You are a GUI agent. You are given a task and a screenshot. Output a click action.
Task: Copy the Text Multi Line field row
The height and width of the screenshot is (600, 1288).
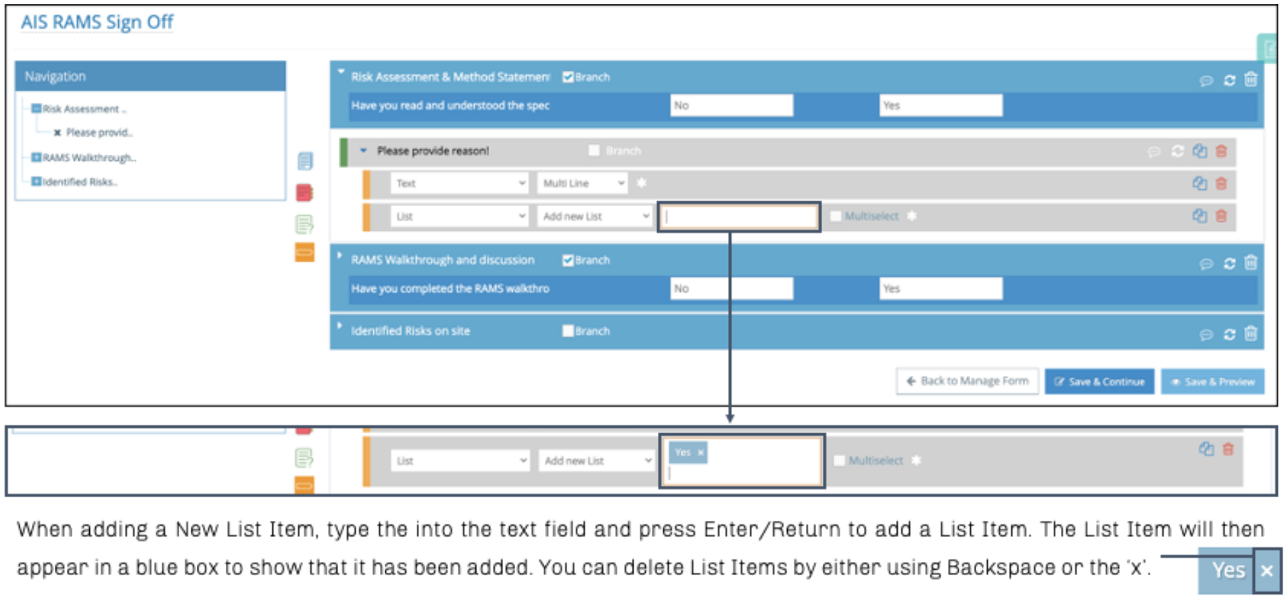tap(1199, 183)
